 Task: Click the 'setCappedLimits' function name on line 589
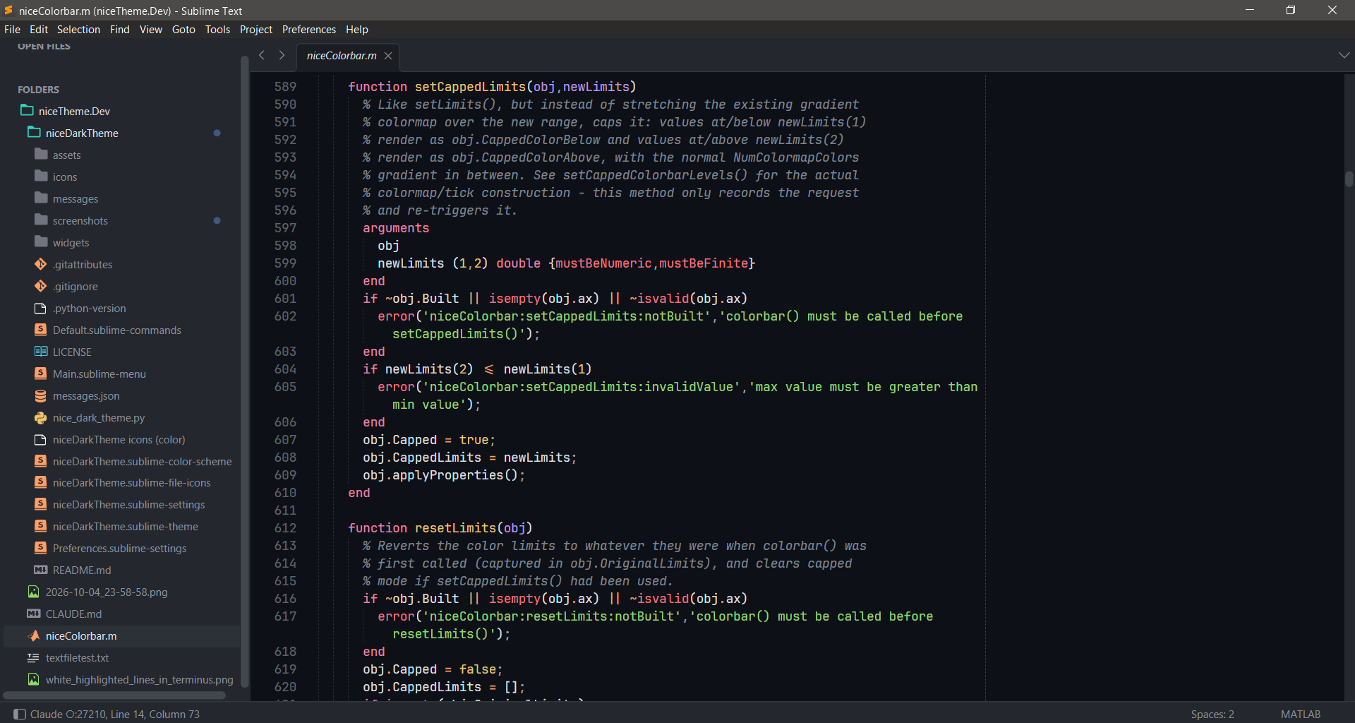click(x=470, y=87)
